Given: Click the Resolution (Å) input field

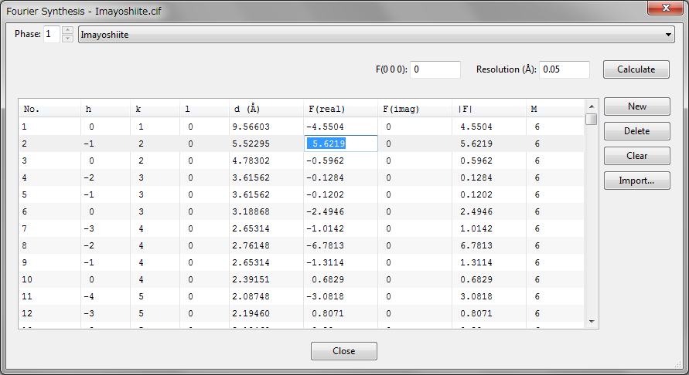Looking at the screenshot, I should [x=564, y=69].
